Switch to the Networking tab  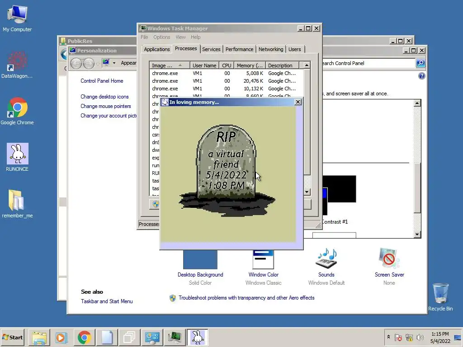click(x=271, y=49)
